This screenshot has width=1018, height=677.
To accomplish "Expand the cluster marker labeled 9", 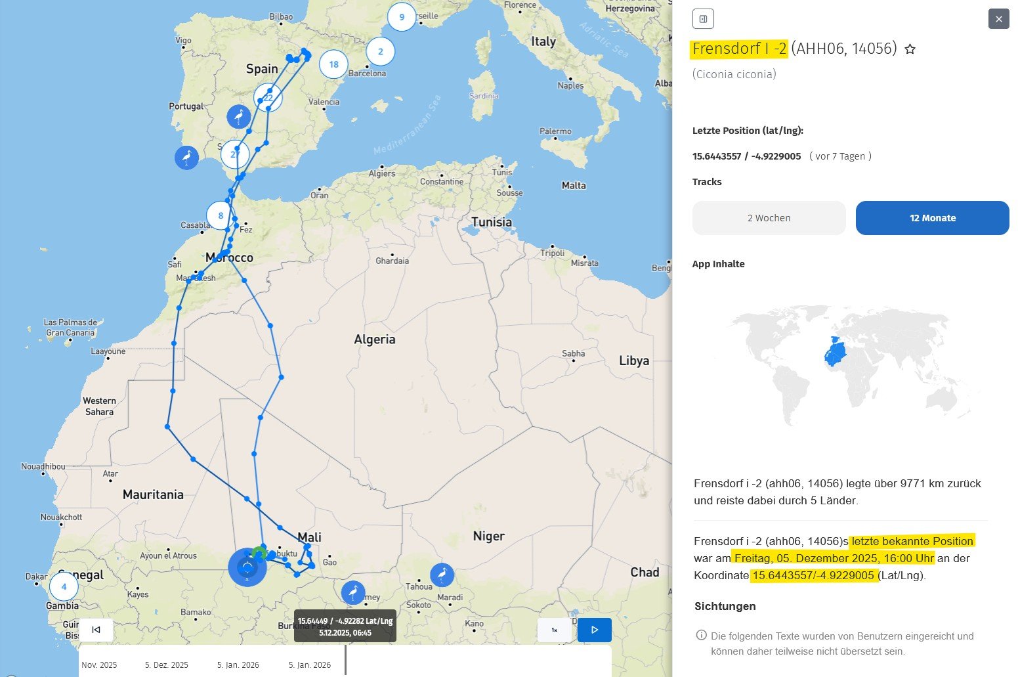I will [402, 17].
